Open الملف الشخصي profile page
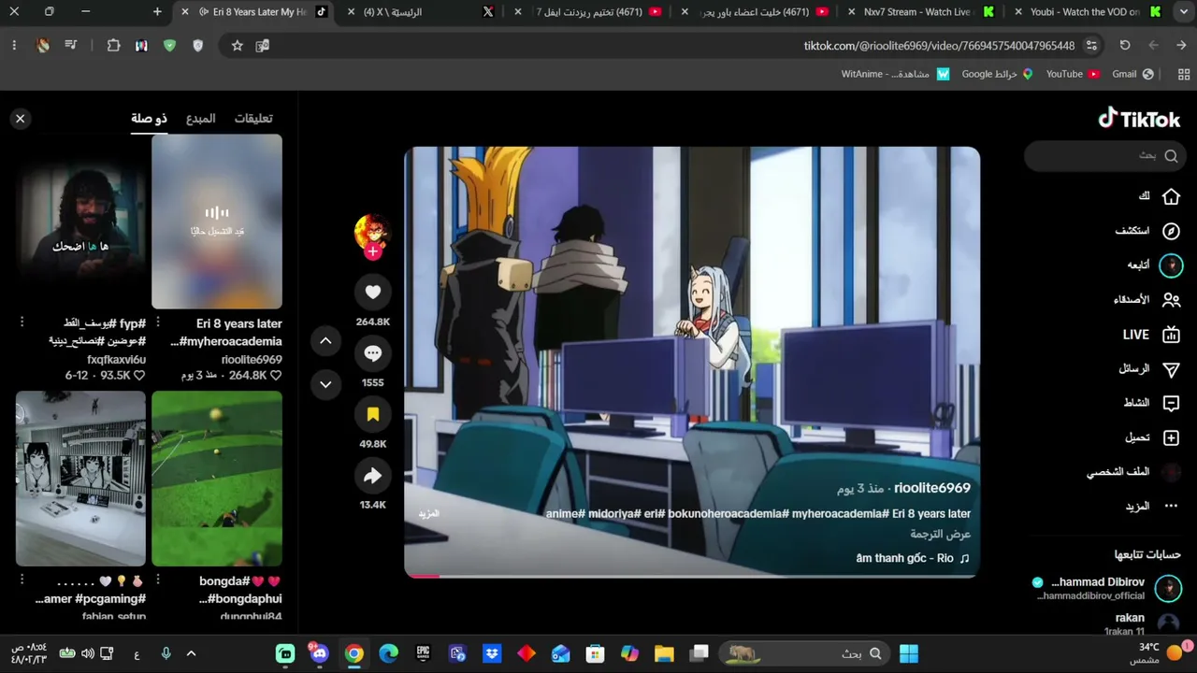The width and height of the screenshot is (1197, 673). tap(1133, 472)
